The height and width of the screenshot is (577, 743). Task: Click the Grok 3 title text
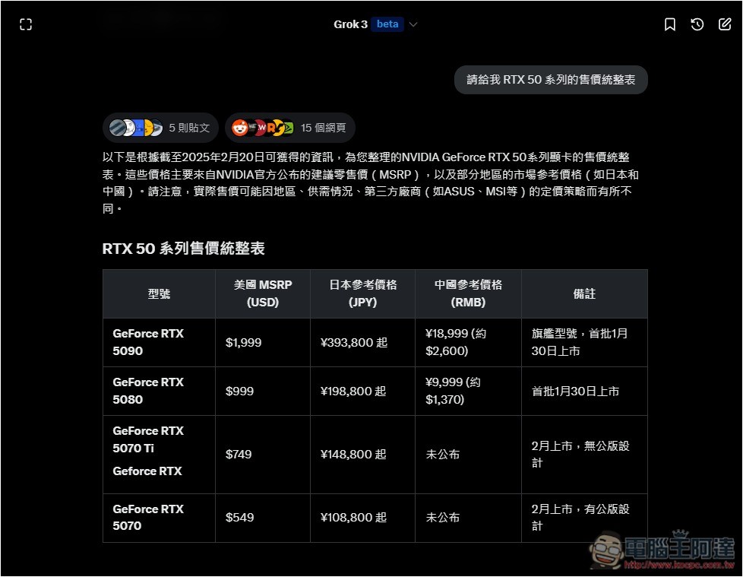[x=350, y=24]
